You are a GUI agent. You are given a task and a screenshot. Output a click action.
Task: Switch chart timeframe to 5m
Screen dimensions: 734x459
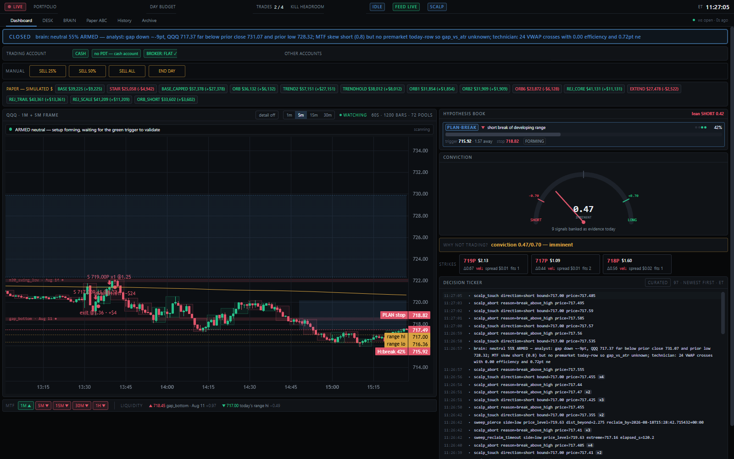pos(300,115)
